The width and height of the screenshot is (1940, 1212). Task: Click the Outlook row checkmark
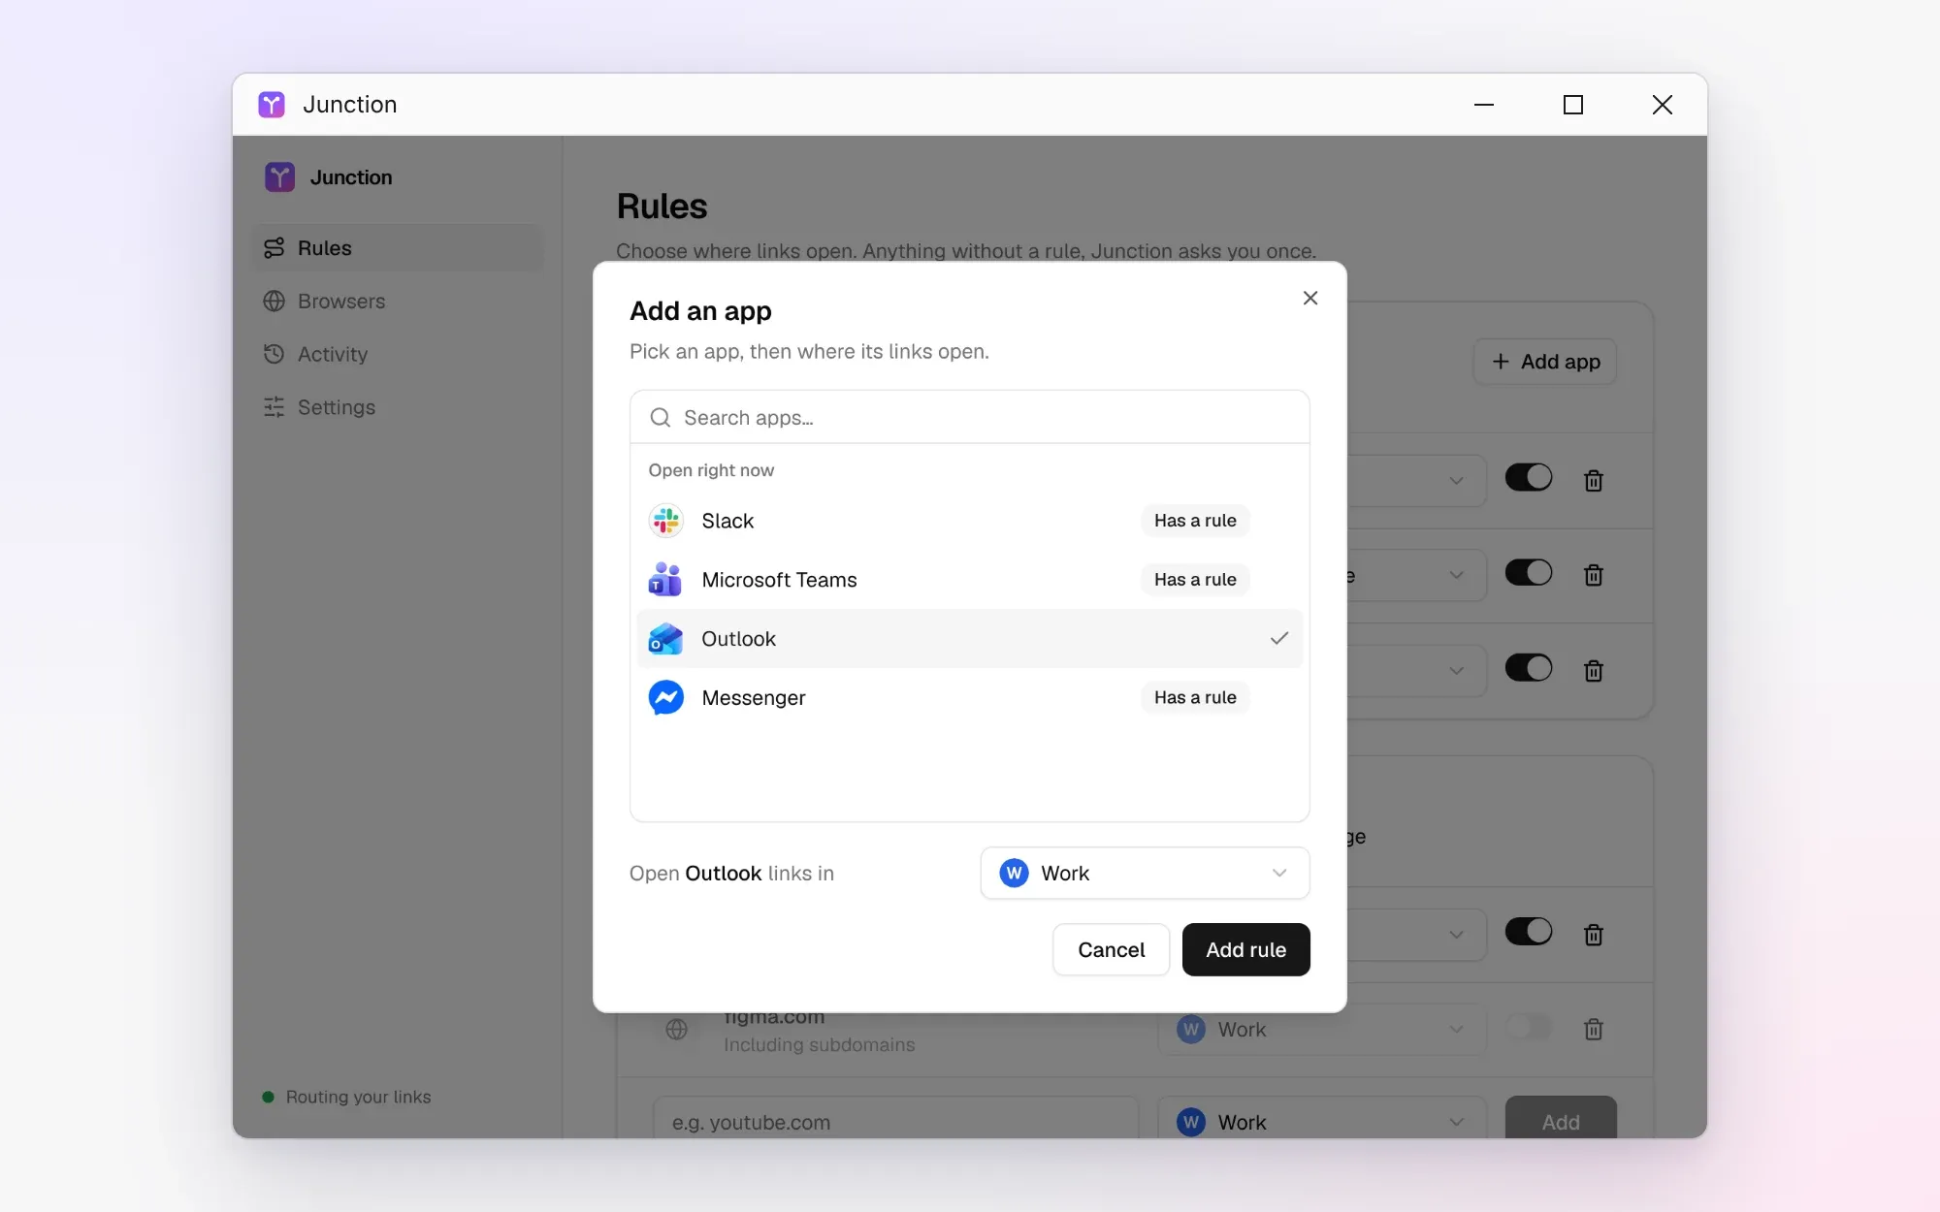(1279, 638)
